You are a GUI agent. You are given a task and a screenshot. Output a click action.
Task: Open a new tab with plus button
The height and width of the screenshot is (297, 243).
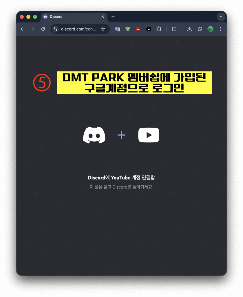tap(113, 17)
